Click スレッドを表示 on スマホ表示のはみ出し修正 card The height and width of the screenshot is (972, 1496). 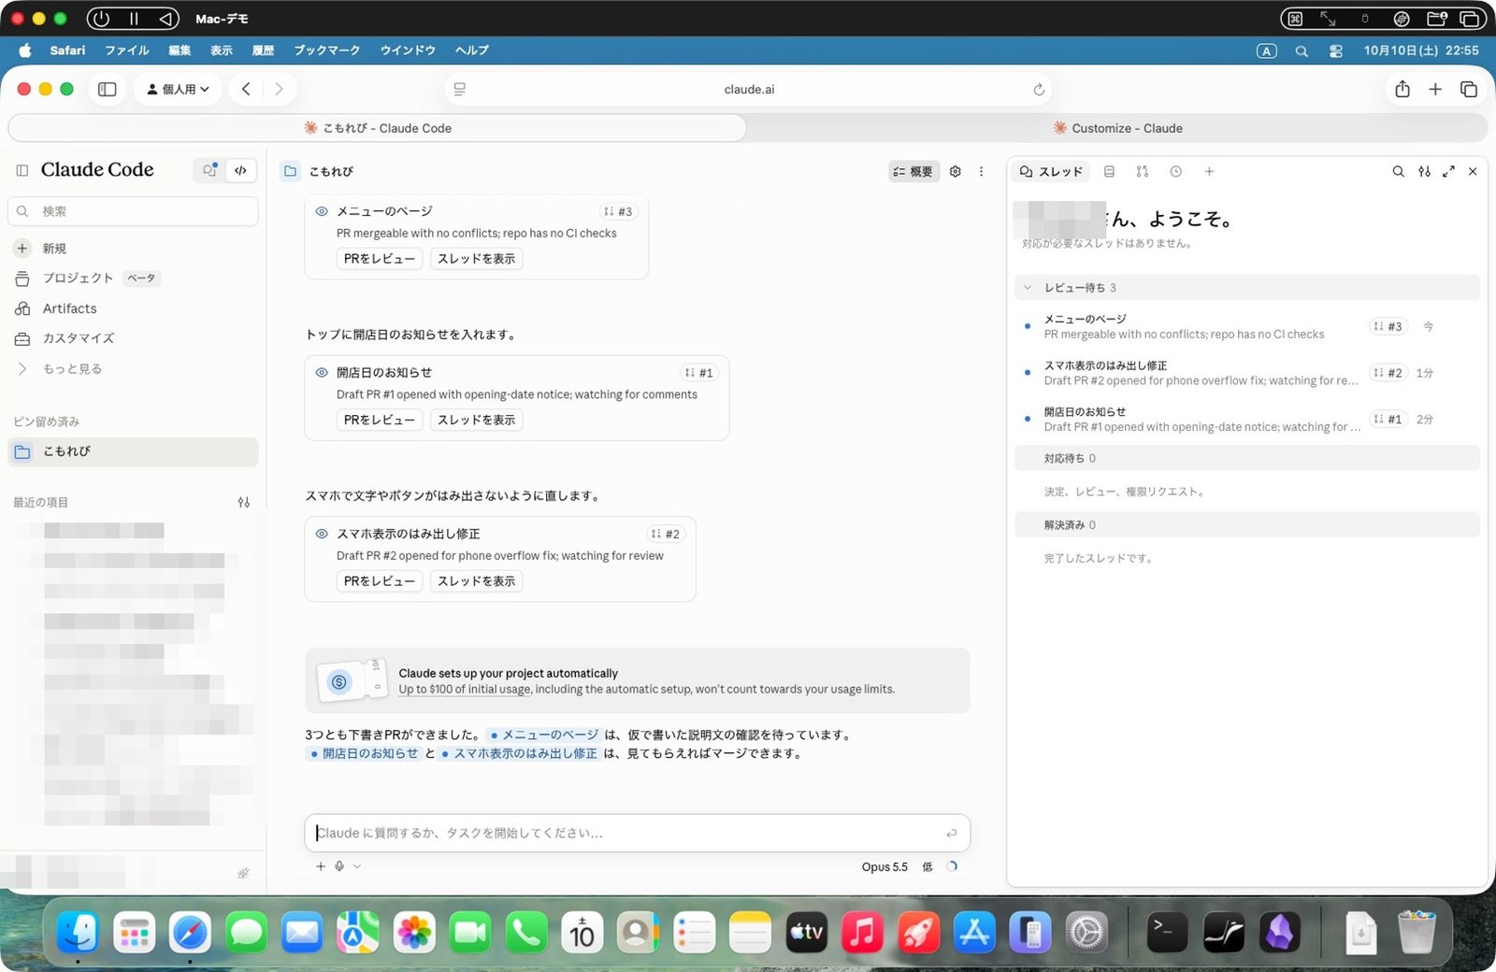(x=476, y=581)
